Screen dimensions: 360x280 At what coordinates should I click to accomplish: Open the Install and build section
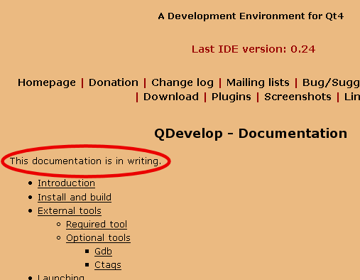[x=75, y=198]
